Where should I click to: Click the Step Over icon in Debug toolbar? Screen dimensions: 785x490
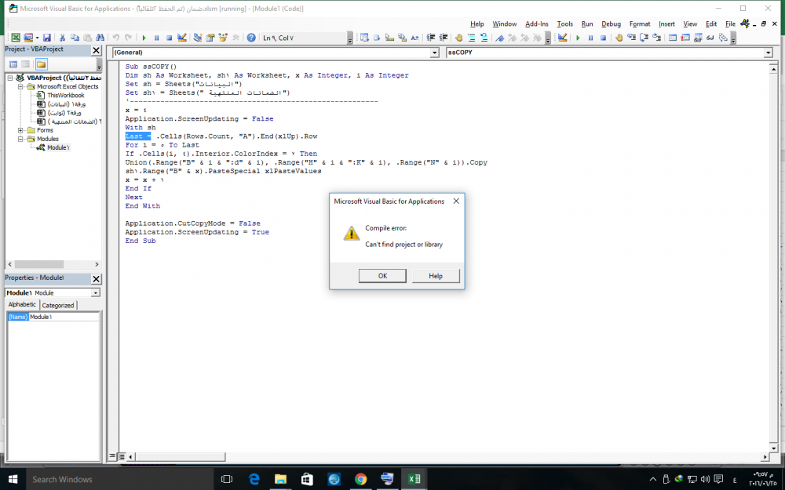point(644,38)
